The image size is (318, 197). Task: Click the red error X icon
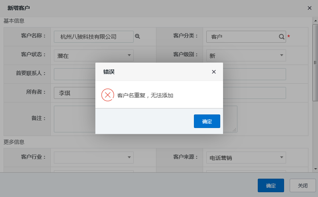107,95
